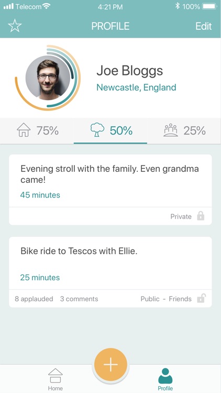Toggle the closed lock on Private post

(201, 216)
